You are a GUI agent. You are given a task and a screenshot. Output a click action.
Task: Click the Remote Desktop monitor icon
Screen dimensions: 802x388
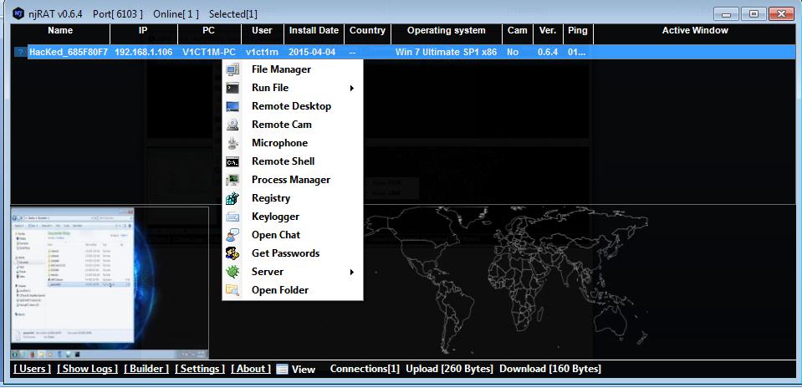232,106
